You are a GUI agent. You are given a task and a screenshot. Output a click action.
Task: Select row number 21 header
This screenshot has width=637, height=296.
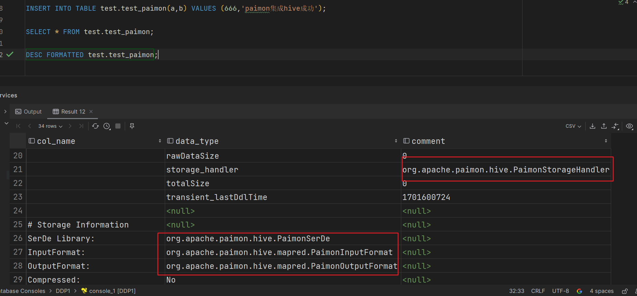pyautogui.click(x=18, y=169)
